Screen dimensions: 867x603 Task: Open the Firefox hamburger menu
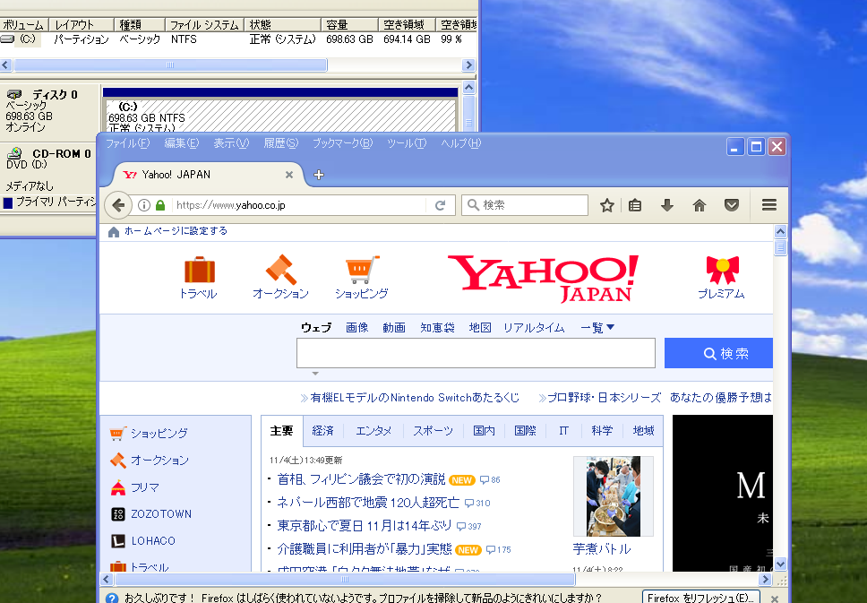[x=769, y=205]
